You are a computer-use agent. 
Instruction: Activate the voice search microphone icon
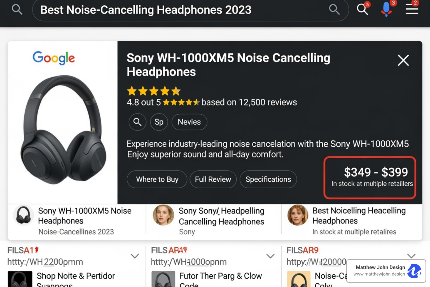click(386, 9)
